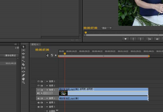Screen dimensions: 163x112
Task: Select the Track Select tool
Action: [x=23, y=50]
